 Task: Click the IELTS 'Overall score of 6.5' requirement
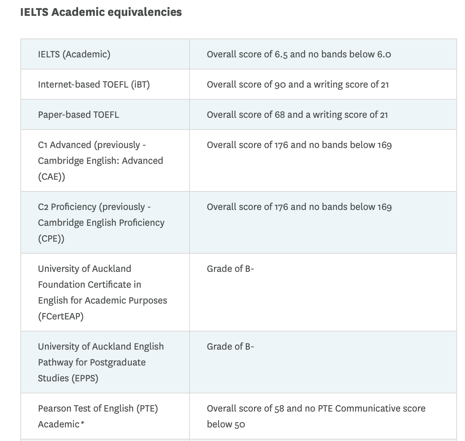(x=299, y=54)
